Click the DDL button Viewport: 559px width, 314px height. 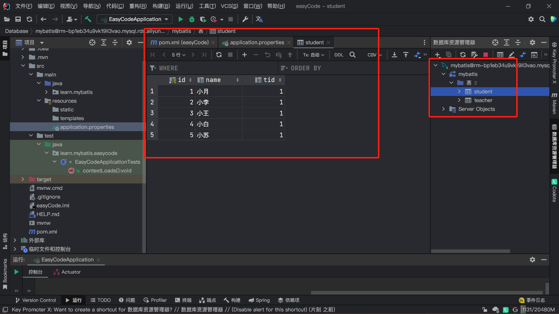339,55
